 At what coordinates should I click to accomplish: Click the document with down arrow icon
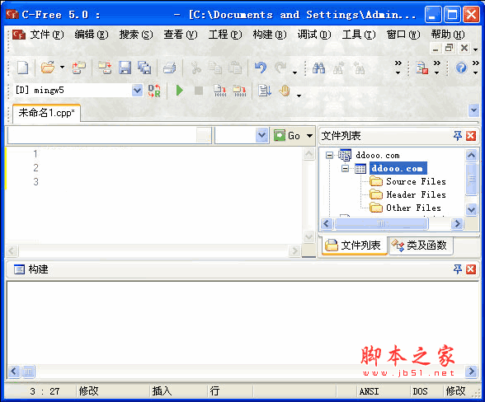(x=265, y=91)
